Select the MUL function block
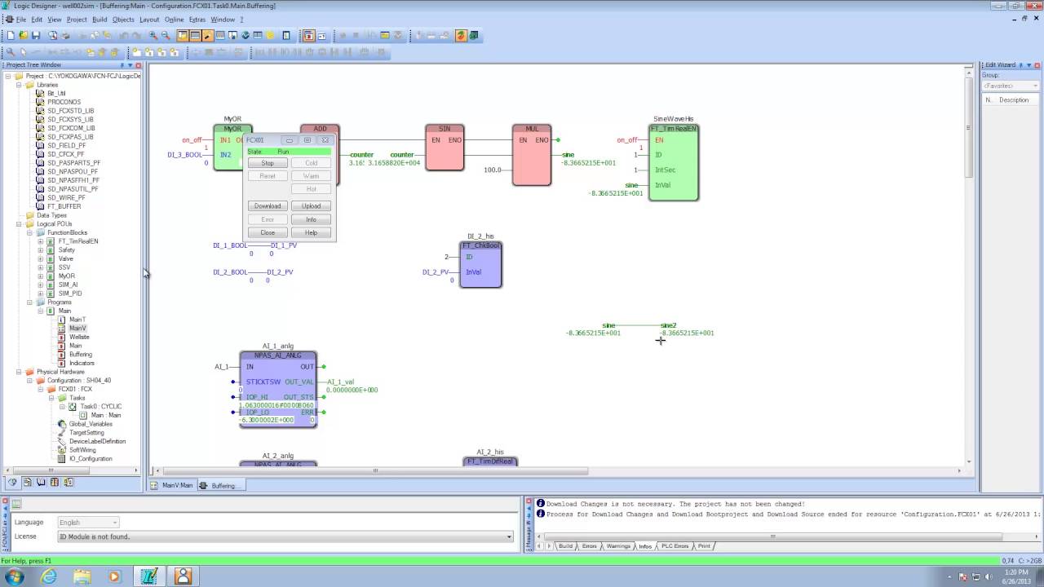Image resolution: width=1044 pixels, height=587 pixels. [532, 155]
